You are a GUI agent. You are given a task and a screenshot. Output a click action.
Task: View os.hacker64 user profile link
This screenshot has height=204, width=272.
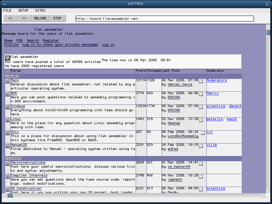[x=179, y=167]
